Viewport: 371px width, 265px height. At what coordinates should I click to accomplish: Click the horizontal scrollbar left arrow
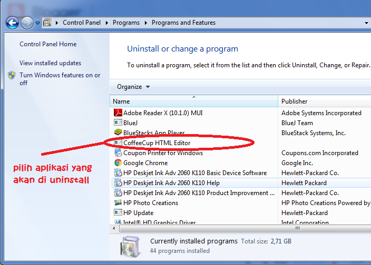114,228
